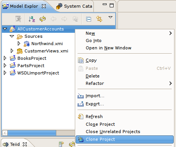Choose Close Project

coord(124,124)
